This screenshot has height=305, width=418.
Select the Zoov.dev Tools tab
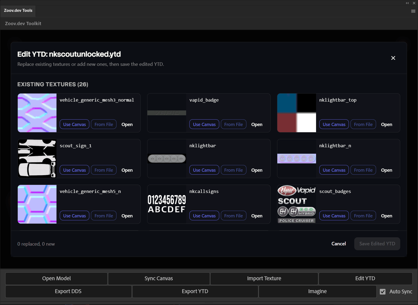point(18,11)
